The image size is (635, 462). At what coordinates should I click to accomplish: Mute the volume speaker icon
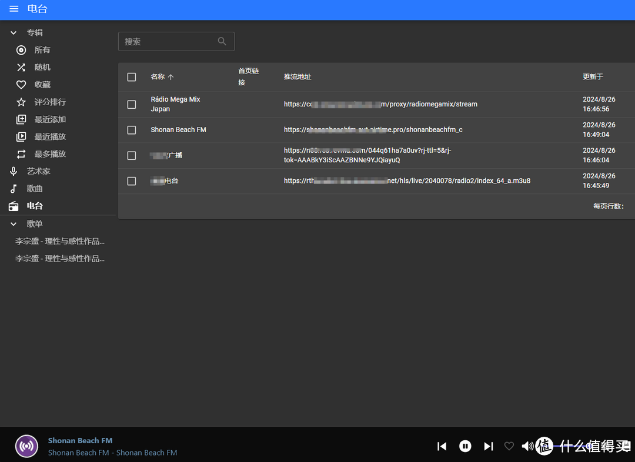527,446
